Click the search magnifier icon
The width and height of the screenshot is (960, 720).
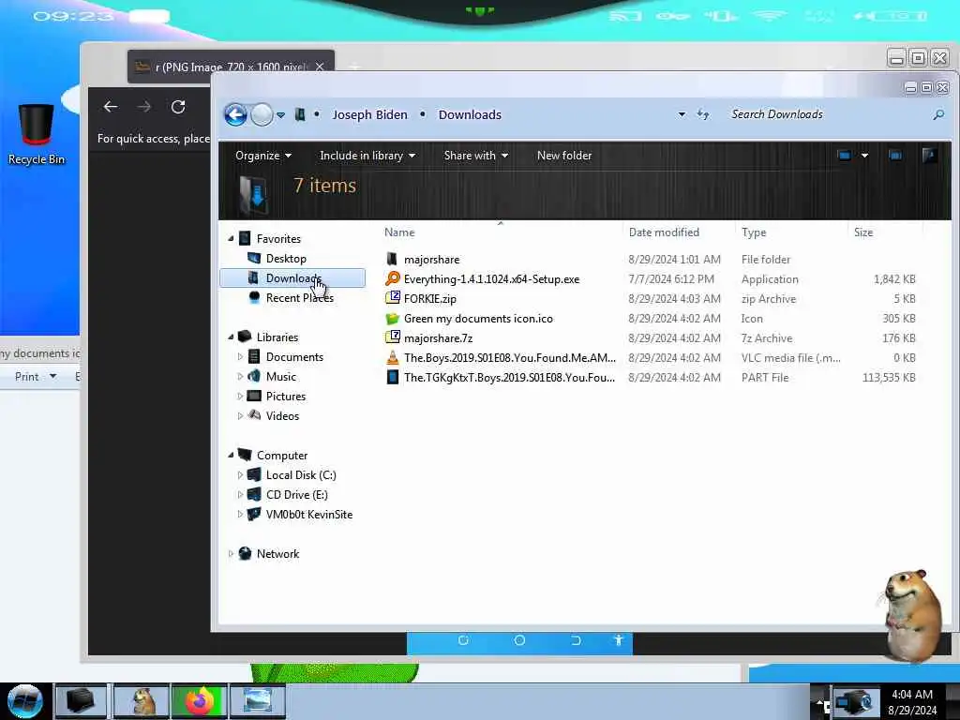pos(937,114)
